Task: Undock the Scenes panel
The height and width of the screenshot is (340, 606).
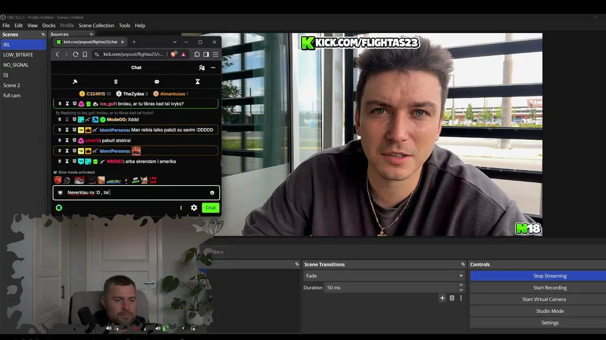Action: 43,34
